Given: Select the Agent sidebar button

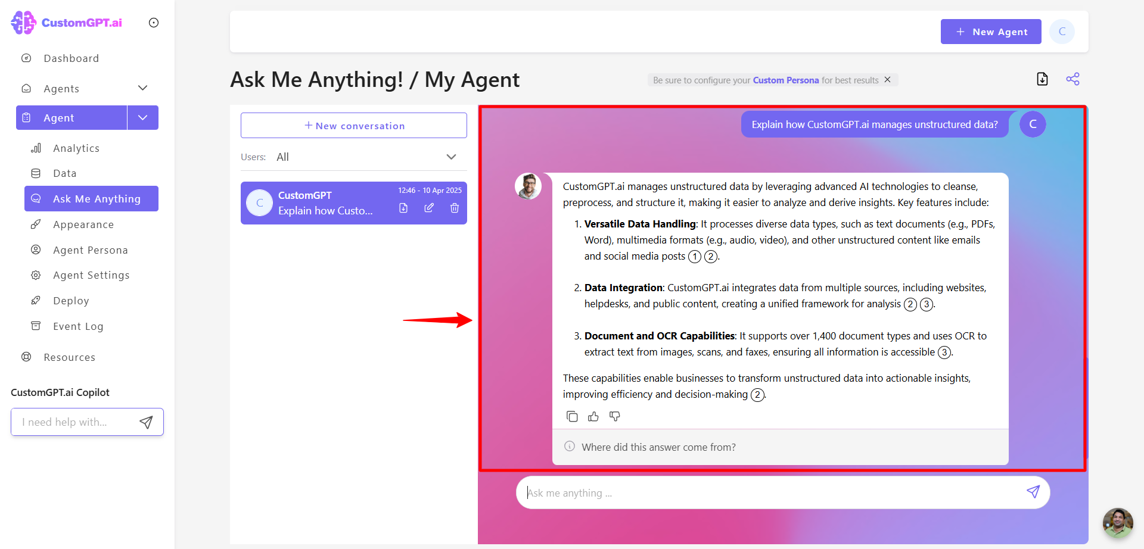Looking at the screenshot, I should click(71, 118).
